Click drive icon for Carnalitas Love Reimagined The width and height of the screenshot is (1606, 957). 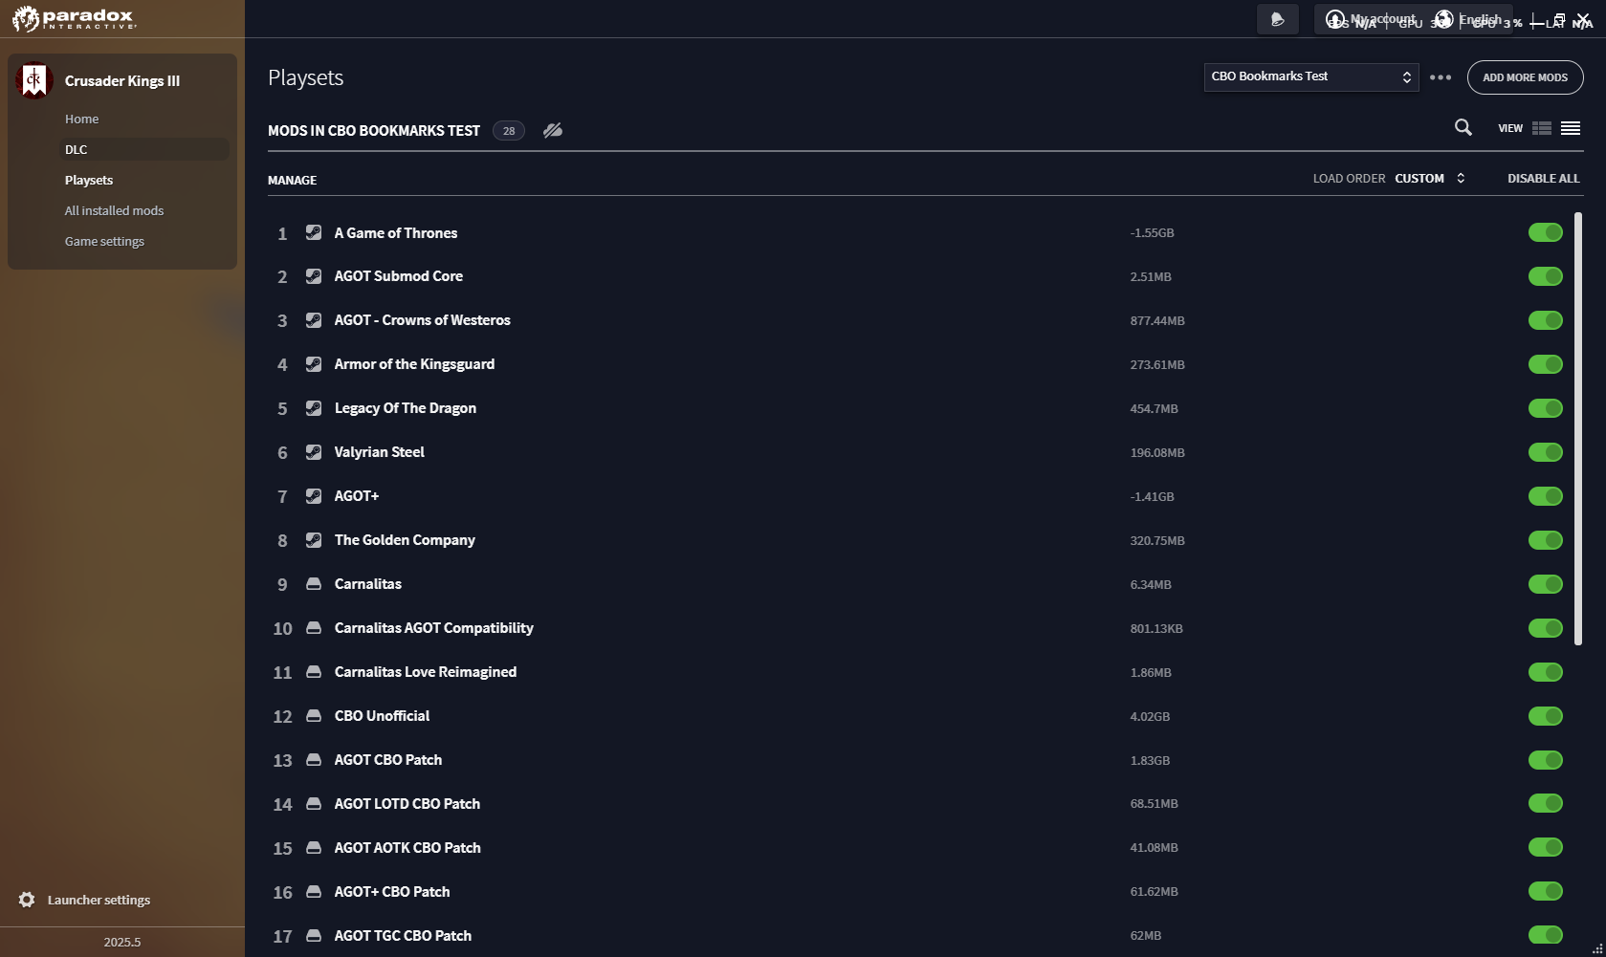click(x=313, y=672)
